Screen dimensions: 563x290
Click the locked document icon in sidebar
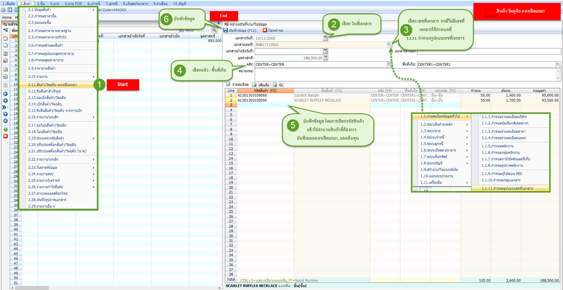(5, 69)
